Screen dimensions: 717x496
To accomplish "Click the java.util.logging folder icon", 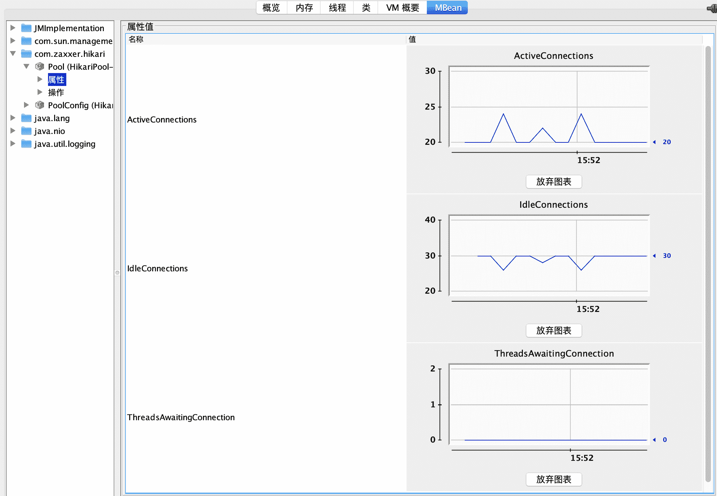I will pos(26,144).
